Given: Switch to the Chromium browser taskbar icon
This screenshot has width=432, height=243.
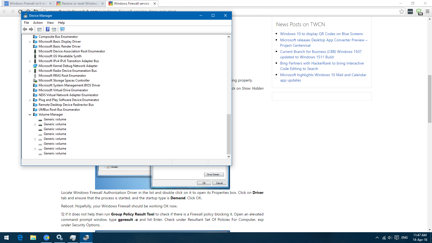Looking at the screenshot, I should 46,238.
